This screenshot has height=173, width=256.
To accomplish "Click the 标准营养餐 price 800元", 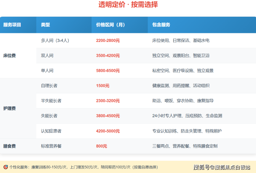I will click(x=102, y=146).
